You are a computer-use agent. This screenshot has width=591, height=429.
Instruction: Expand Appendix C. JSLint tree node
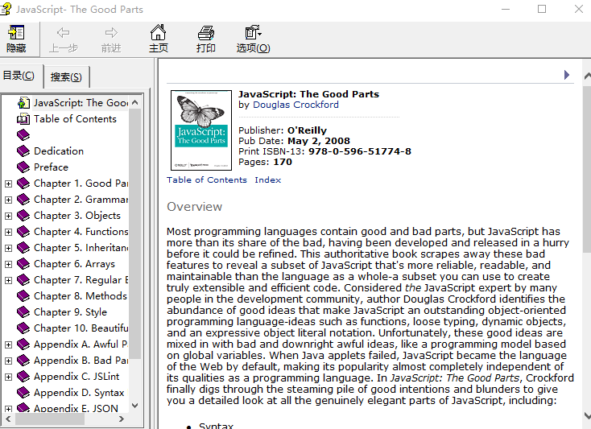click(x=8, y=377)
